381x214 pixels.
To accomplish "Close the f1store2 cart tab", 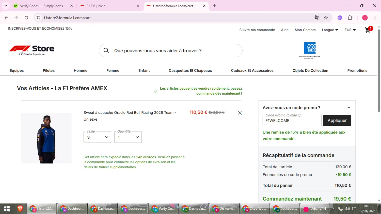I will coord(204,6).
